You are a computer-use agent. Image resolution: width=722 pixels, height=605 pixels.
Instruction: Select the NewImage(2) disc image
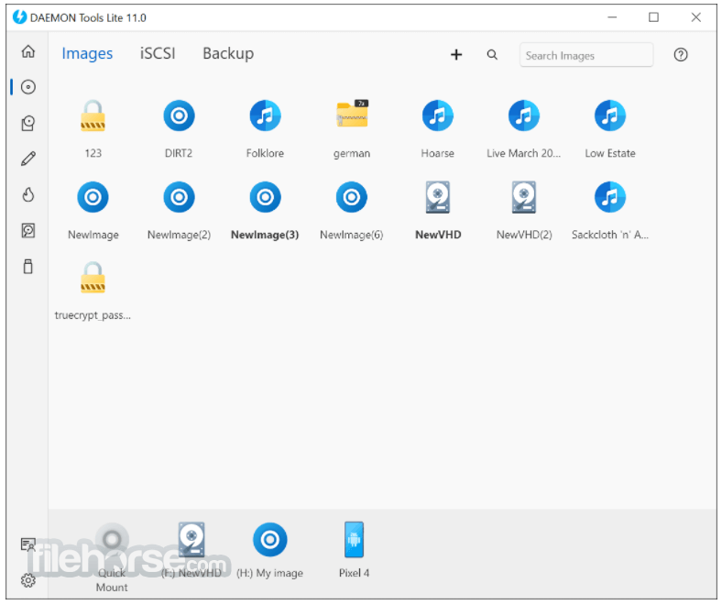click(x=179, y=211)
